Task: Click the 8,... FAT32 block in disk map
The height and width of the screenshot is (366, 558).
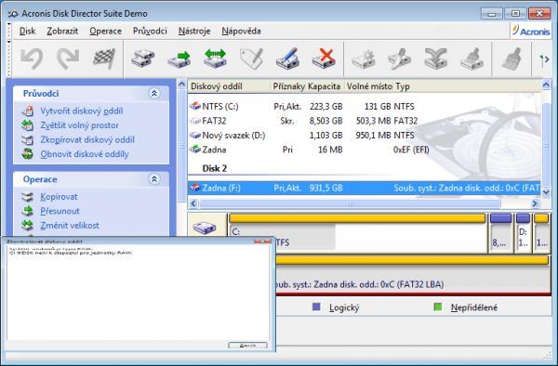Action: (500, 233)
